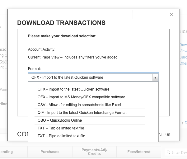Viewport: 187px width, 159px height.
Task: Choose CSV - editing in spreadsheets like Excel
Action: pyautogui.click(x=90, y=105)
